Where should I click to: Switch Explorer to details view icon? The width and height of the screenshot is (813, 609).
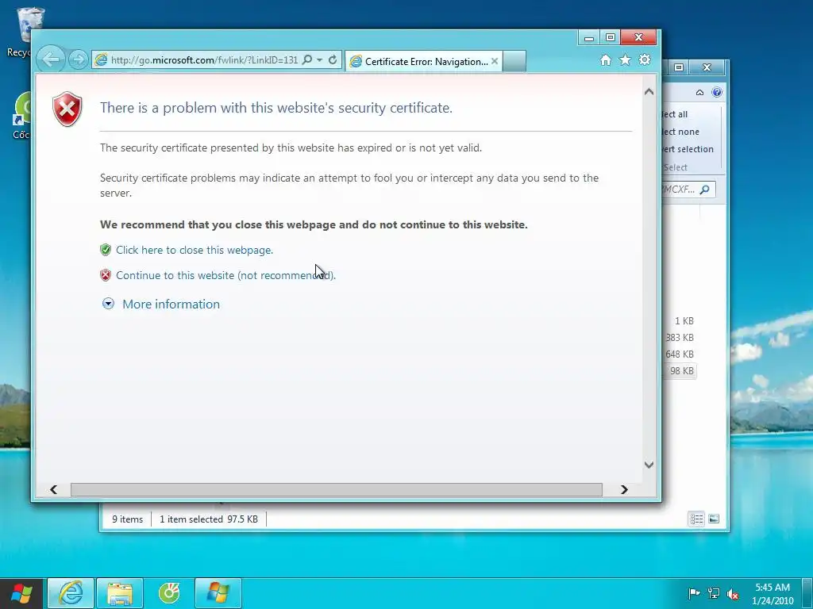(x=696, y=519)
